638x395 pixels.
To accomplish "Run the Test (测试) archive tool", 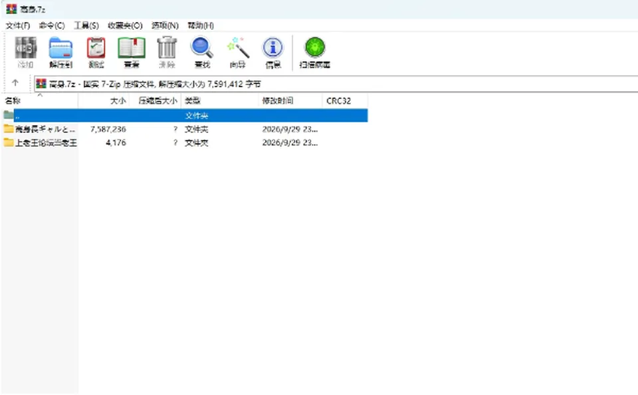I will pyautogui.click(x=96, y=52).
